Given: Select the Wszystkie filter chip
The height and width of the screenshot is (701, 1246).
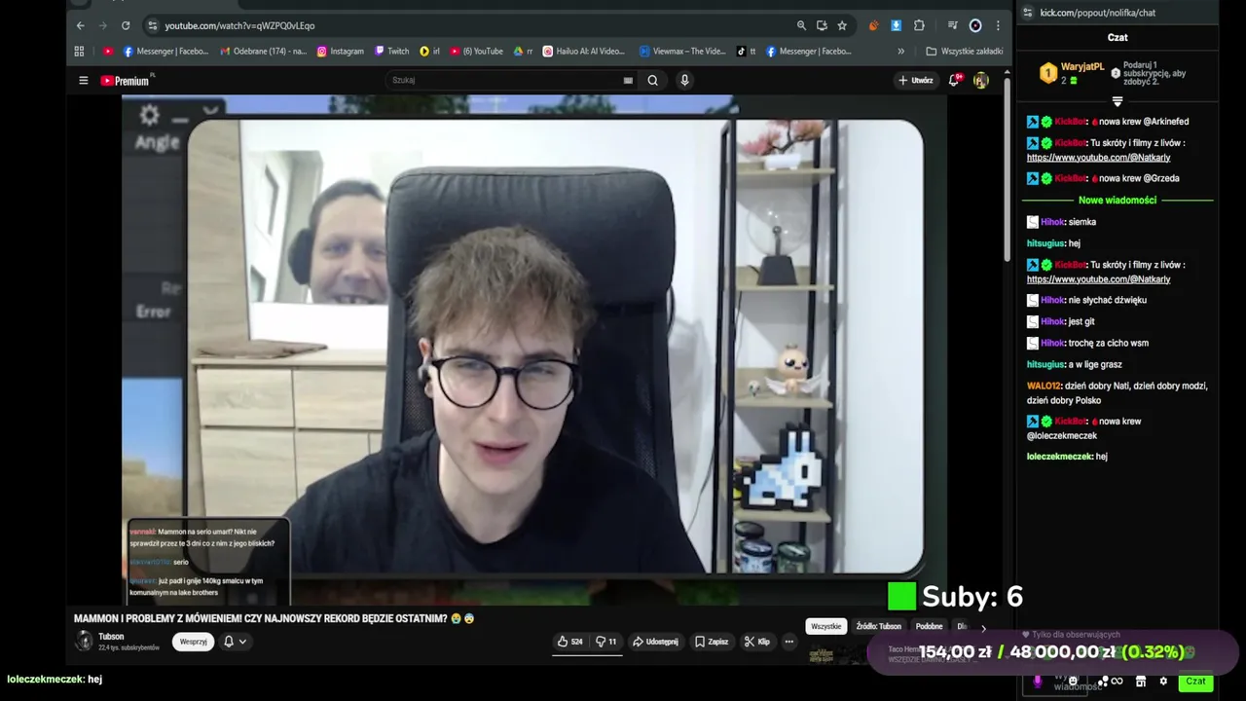Looking at the screenshot, I should pos(826,626).
